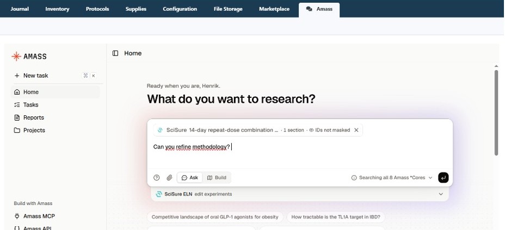Submit the query with the send button
The height and width of the screenshot is (230, 505).
pos(443,178)
